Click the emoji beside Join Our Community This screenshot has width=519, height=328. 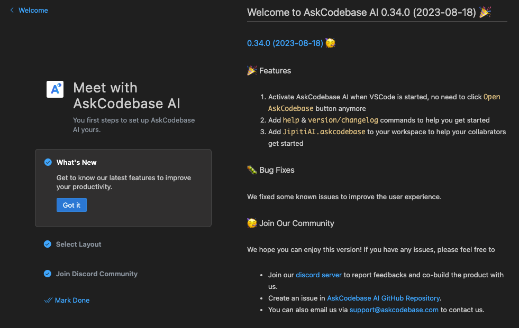click(252, 223)
